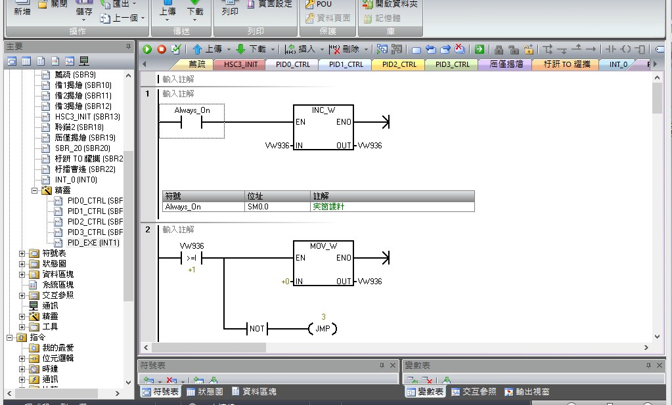Click the compile program icon
The width and height of the screenshot is (672, 405).
point(175,49)
